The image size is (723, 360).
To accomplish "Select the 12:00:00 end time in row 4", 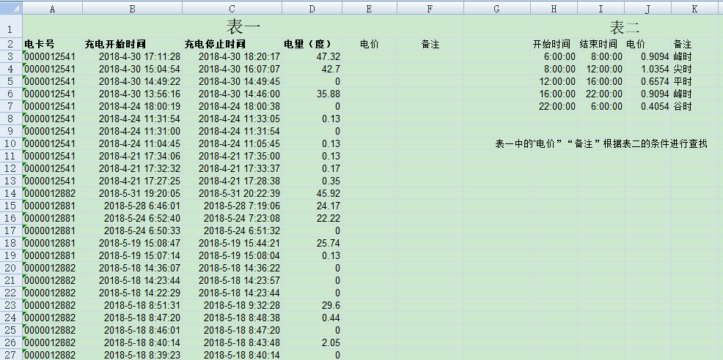I will [x=601, y=69].
